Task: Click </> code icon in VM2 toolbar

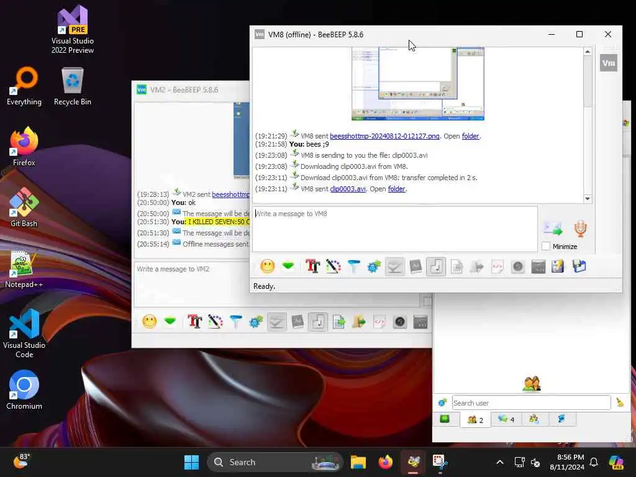Action: tap(379, 322)
